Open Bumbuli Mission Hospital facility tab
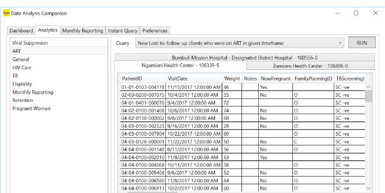 244,58
